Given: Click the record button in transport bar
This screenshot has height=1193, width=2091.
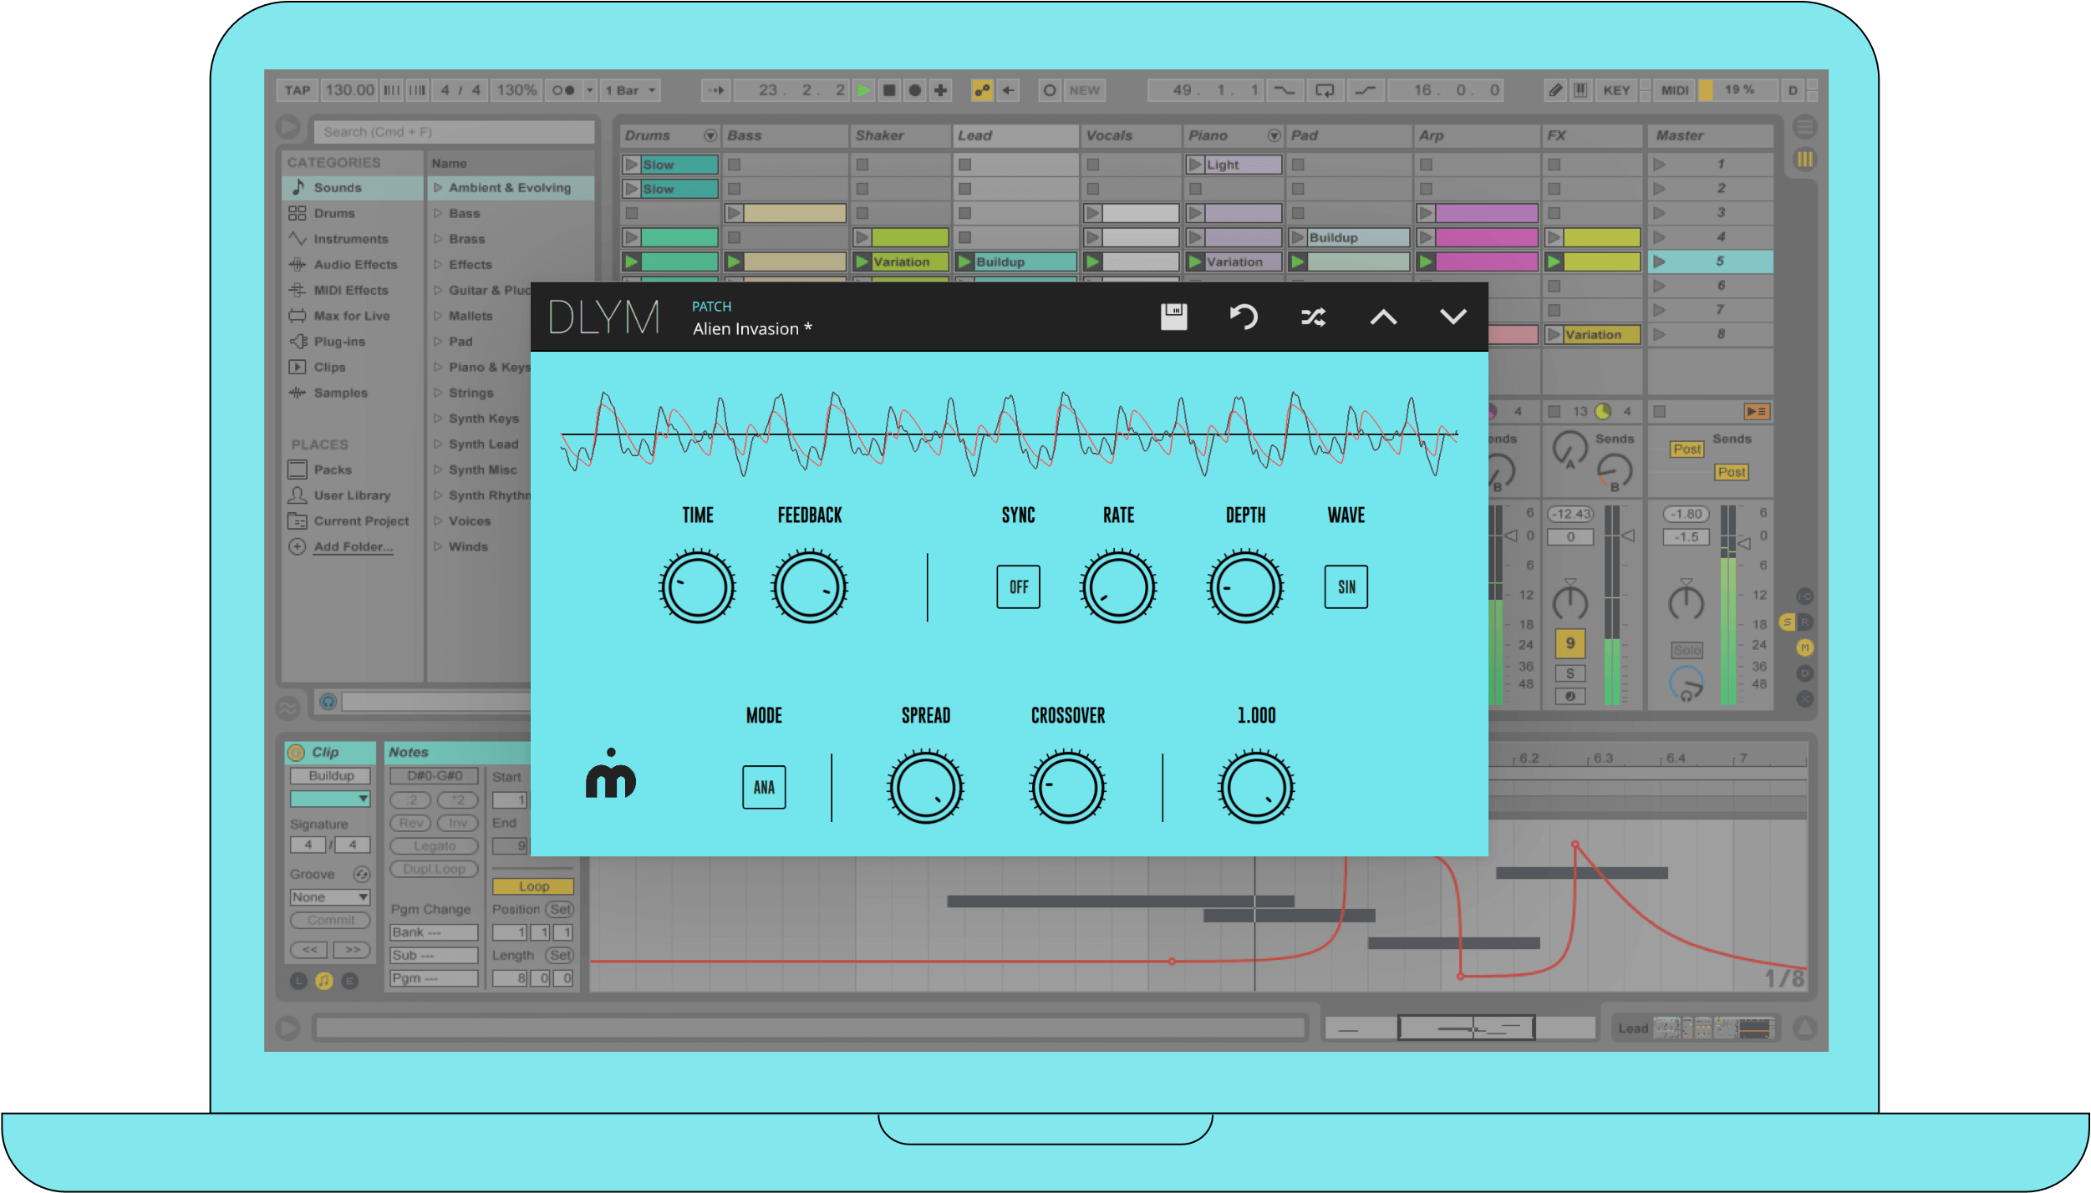Looking at the screenshot, I should point(915,90).
